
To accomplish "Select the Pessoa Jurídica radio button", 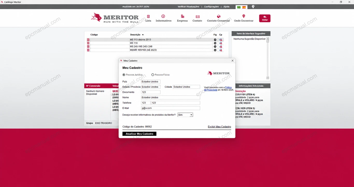I will 124,75.
